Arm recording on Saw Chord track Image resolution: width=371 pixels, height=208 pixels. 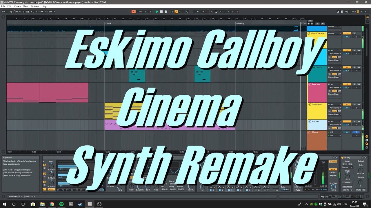[x=359, y=105]
